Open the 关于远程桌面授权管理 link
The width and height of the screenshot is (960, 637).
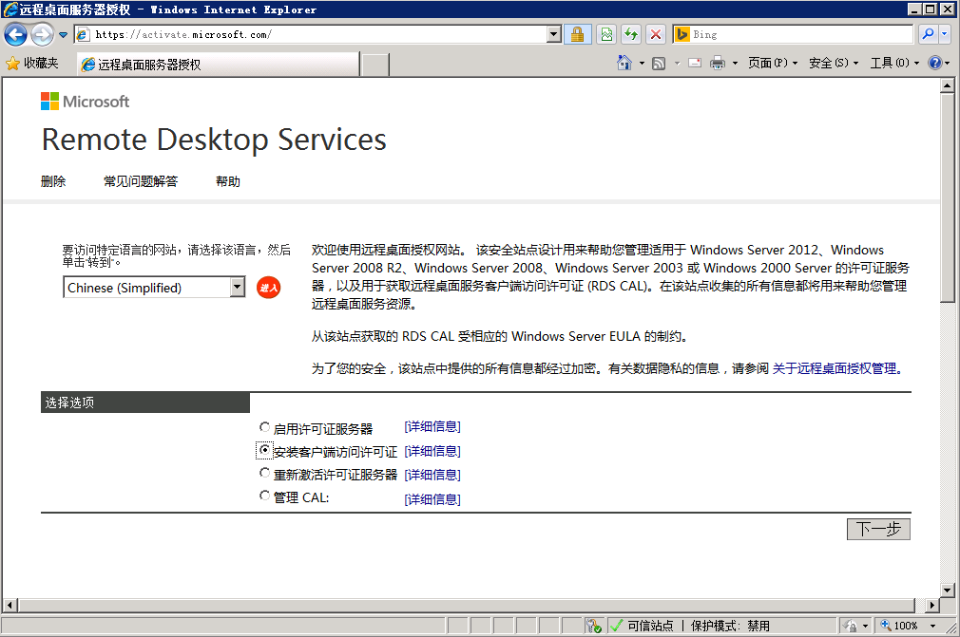pyautogui.click(x=837, y=368)
